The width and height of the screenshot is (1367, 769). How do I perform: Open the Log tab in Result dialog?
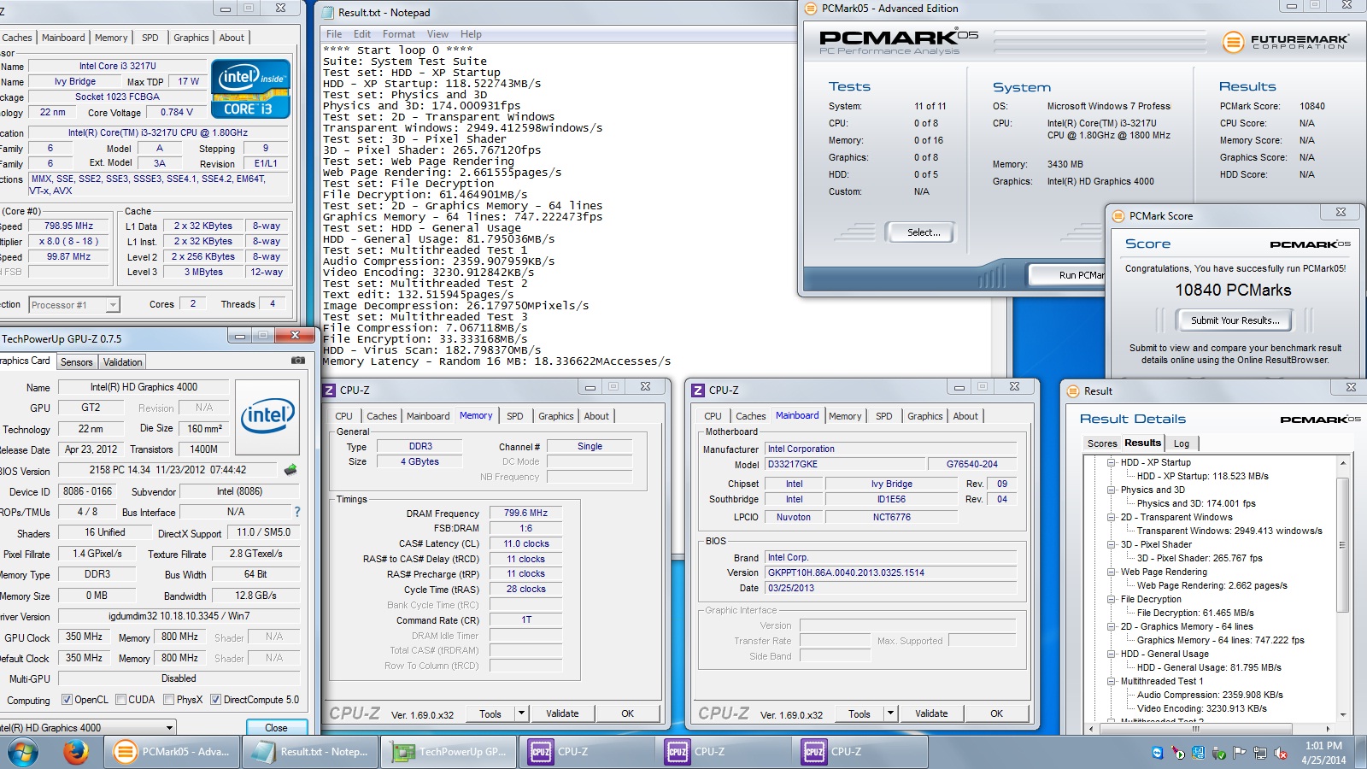1181,443
